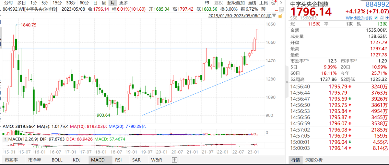The height and width of the screenshot is (165, 389).
Task: Open the date range dropdown triangle
Action: point(274,15)
